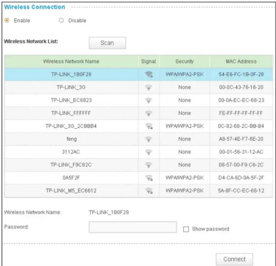Click signal icon for TP-LINK_1B0F28
The width and height of the screenshot is (276, 266).
pos(149,74)
